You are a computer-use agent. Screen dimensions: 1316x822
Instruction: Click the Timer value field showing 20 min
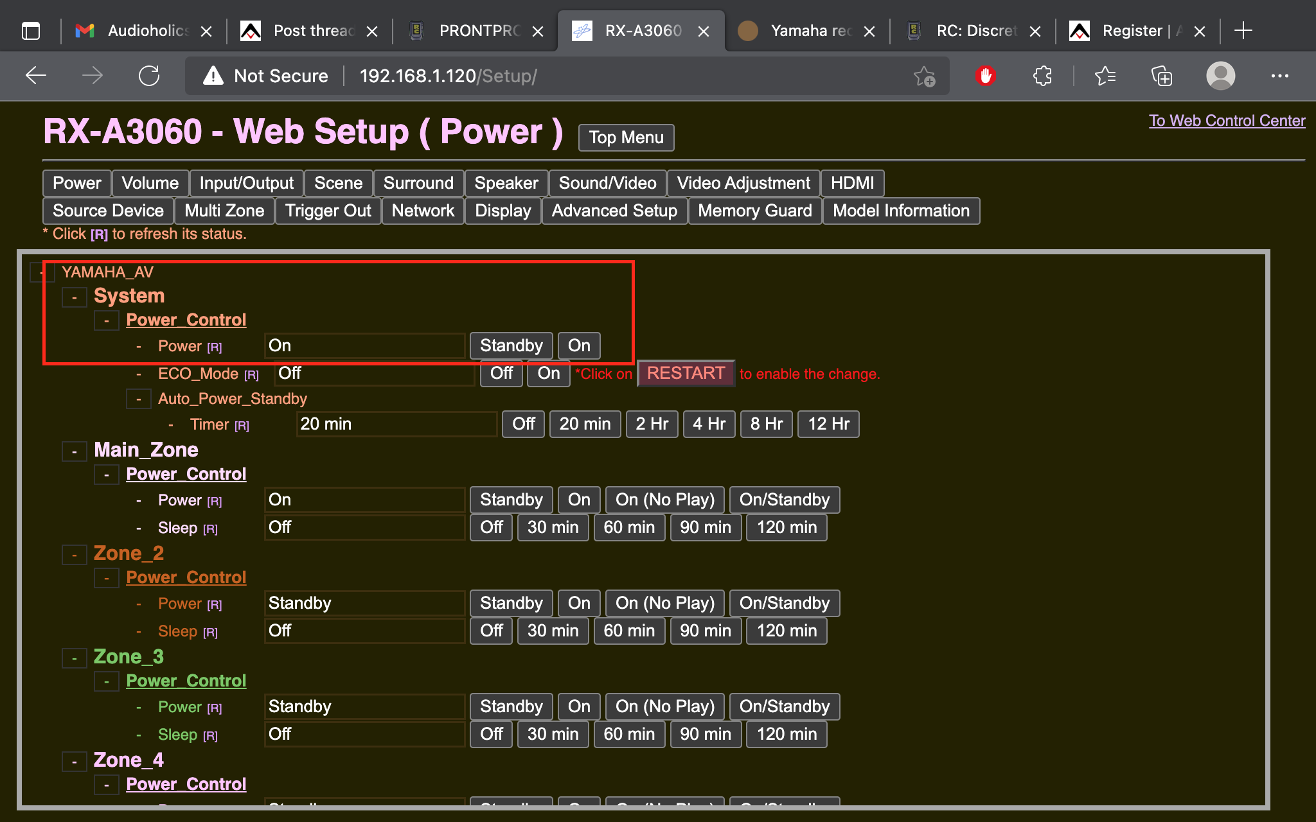coord(396,424)
